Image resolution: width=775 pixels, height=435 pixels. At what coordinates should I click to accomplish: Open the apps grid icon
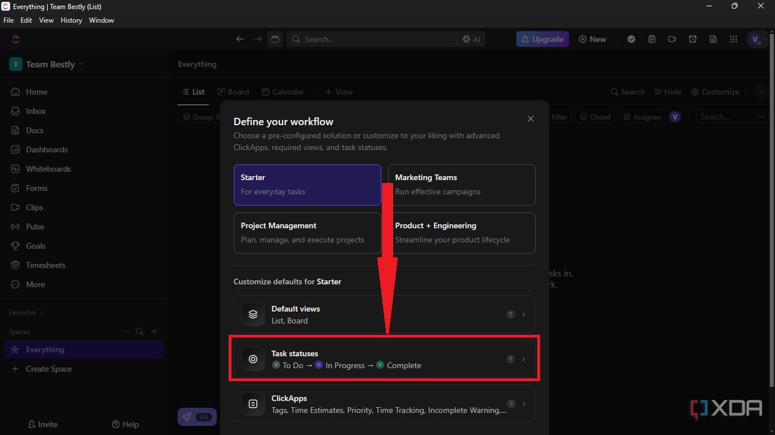(x=734, y=39)
